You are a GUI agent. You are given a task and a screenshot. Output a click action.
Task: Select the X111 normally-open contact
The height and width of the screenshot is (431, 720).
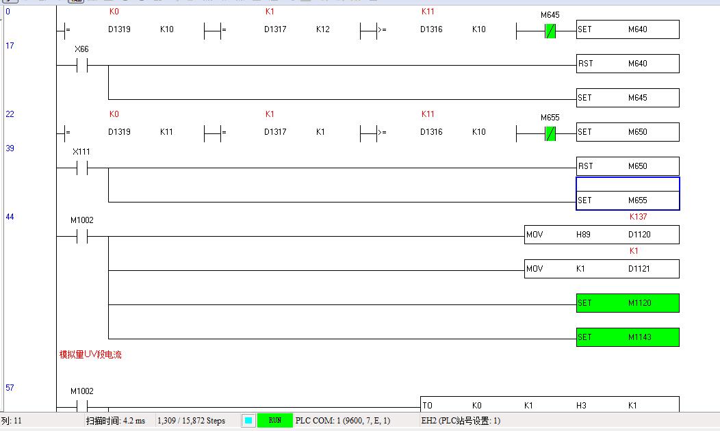[81, 168]
